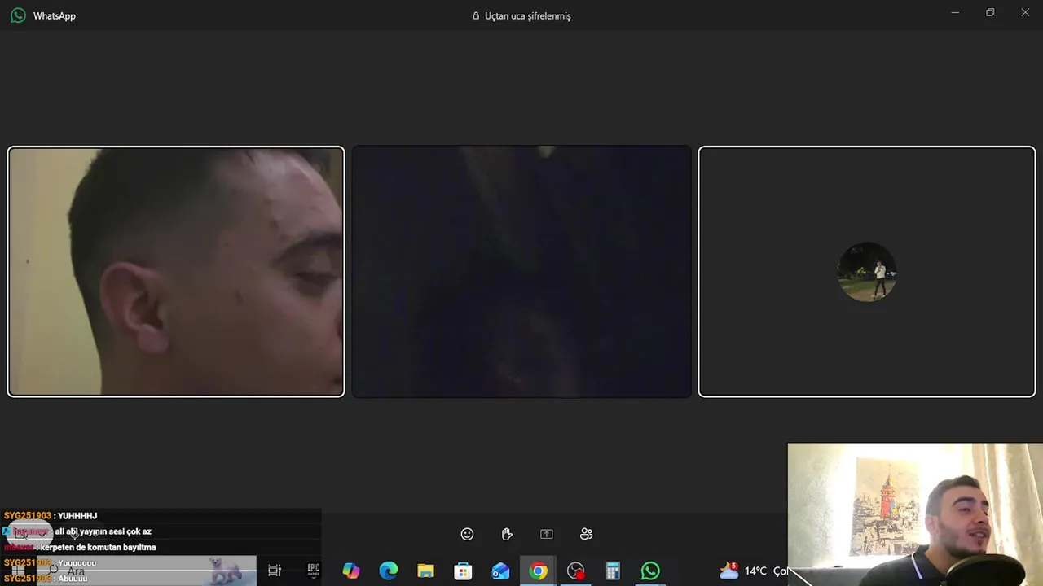Open the call participants list
Viewport: 1043px width, 586px height.
586,534
